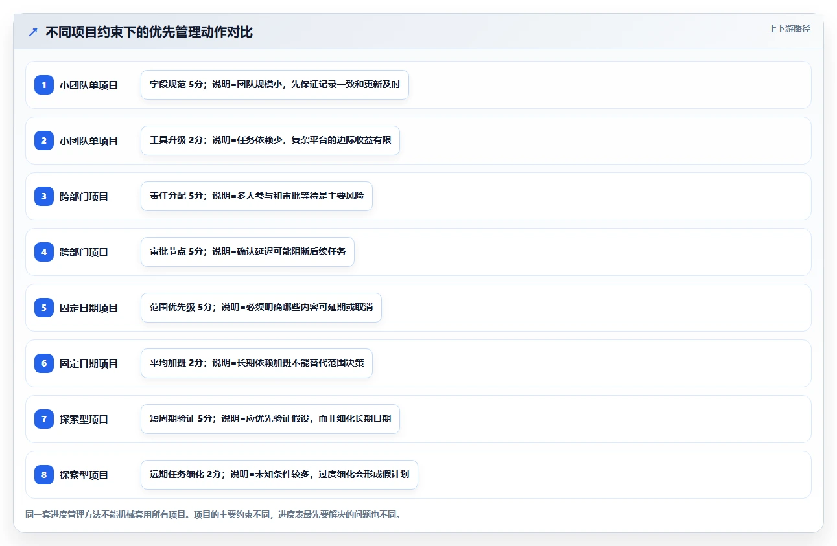This screenshot has width=837, height=546.
Task: Click the 上下游路径 label in header
Action: [x=789, y=28]
